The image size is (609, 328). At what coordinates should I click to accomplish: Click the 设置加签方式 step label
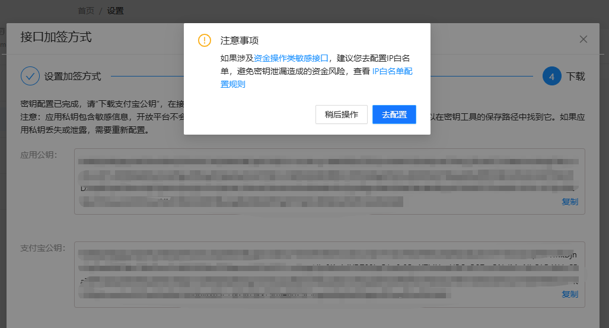(72, 77)
